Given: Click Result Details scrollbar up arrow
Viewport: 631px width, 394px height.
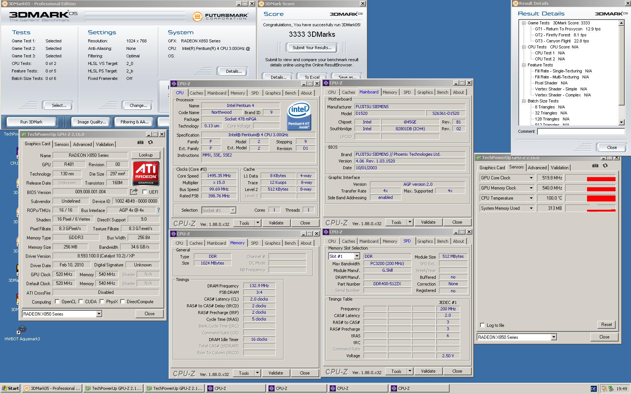Looking at the screenshot, I should pos(621,23).
